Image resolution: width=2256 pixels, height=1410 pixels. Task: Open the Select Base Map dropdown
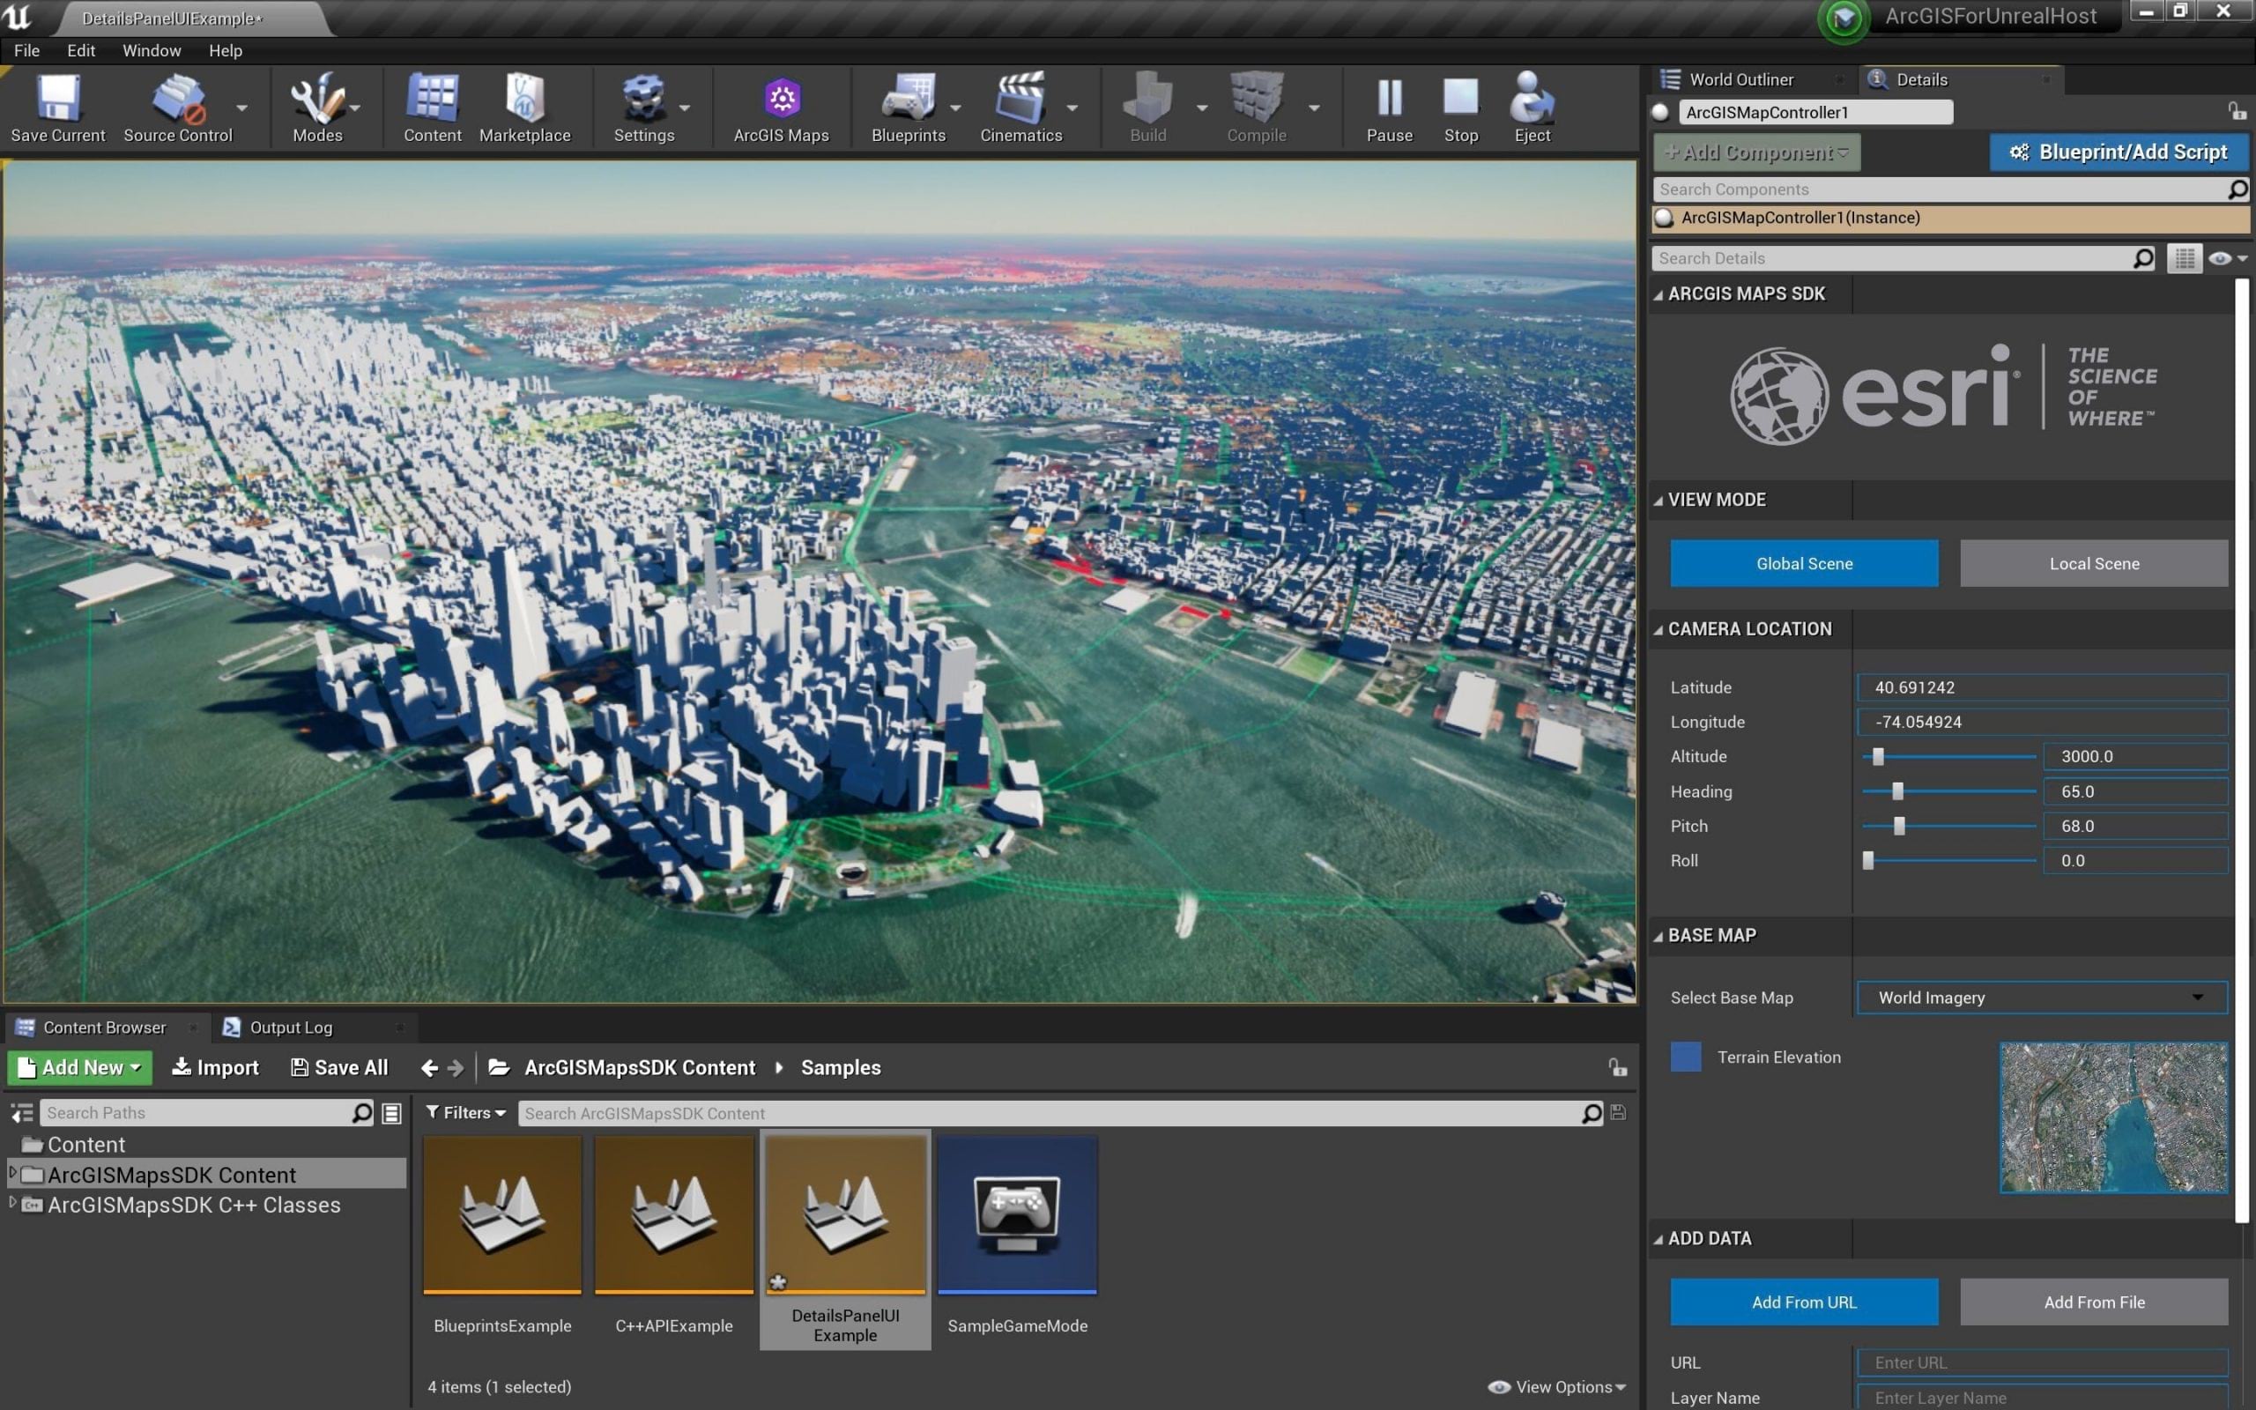click(x=2041, y=997)
